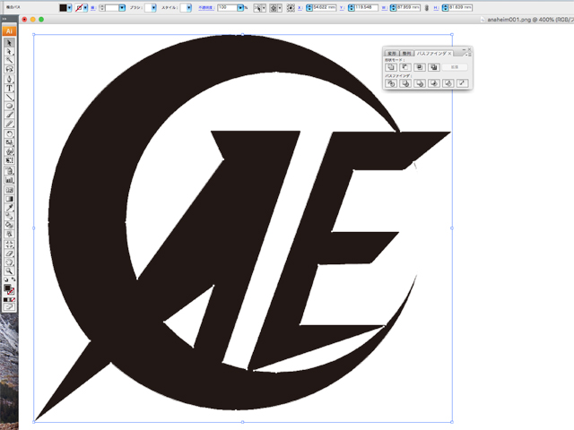Toggle constrain width and height proportions
Image resolution: width=574 pixels, height=430 pixels.
[x=427, y=8]
